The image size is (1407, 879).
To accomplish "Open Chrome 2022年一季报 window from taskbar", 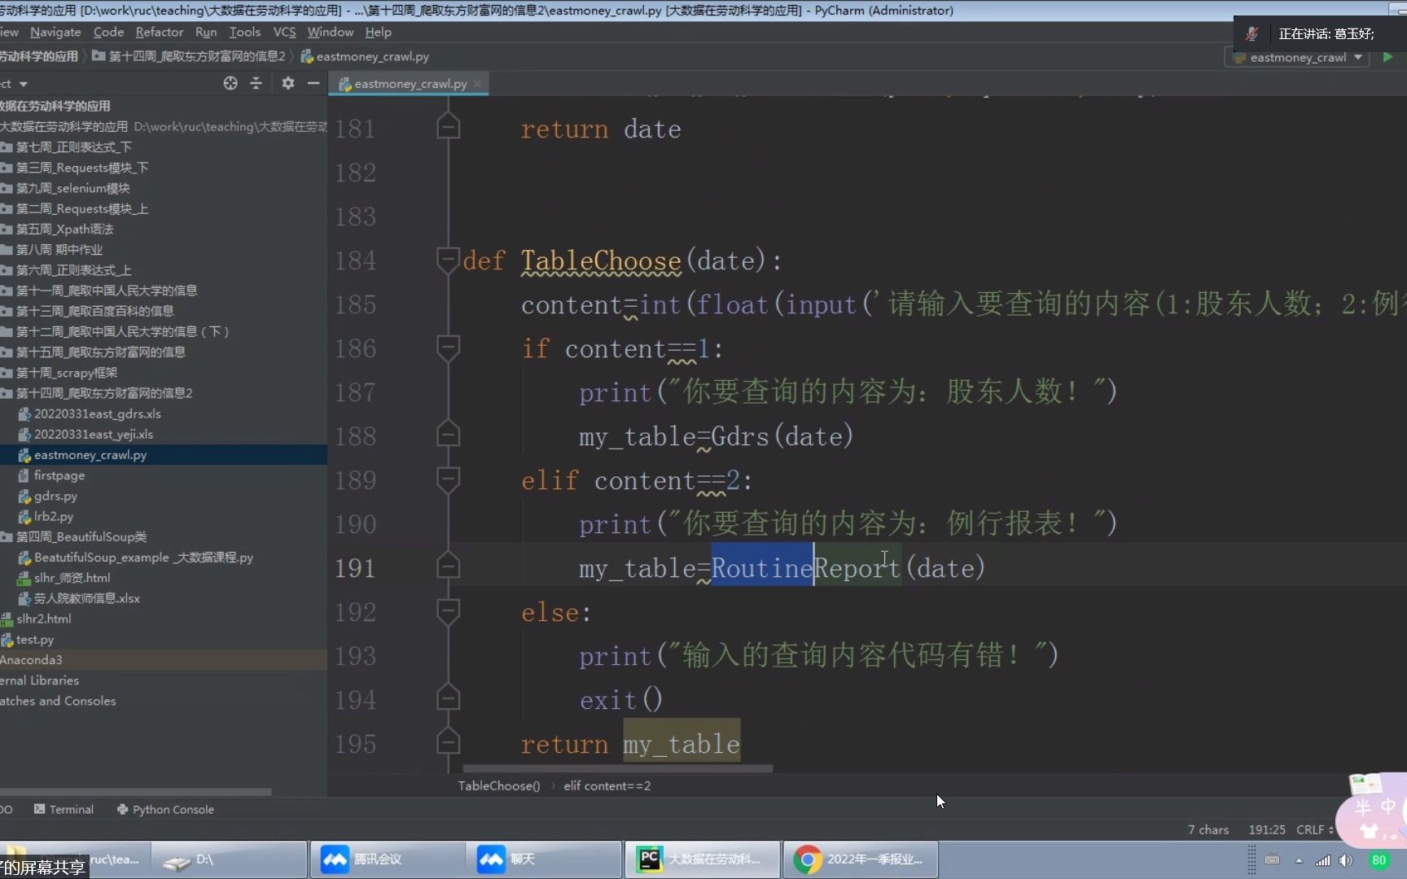I will tap(860, 859).
